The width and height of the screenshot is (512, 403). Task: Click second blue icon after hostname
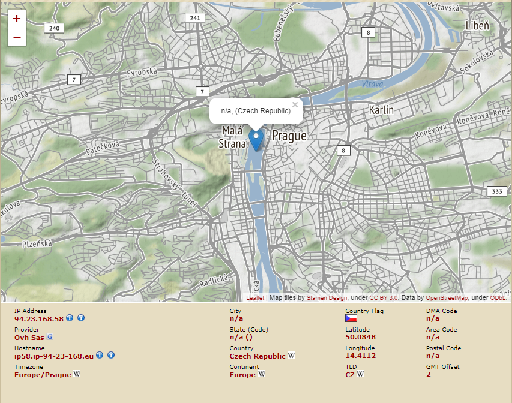(x=111, y=356)
